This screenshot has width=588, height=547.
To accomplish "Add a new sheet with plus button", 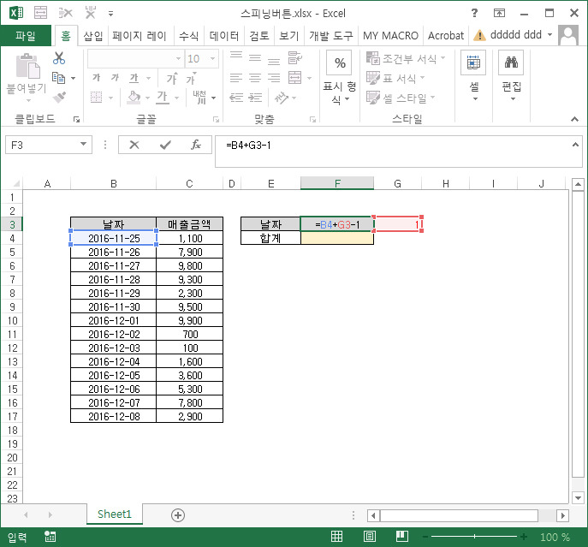I will pyautogui.click(x=178, y=515).
